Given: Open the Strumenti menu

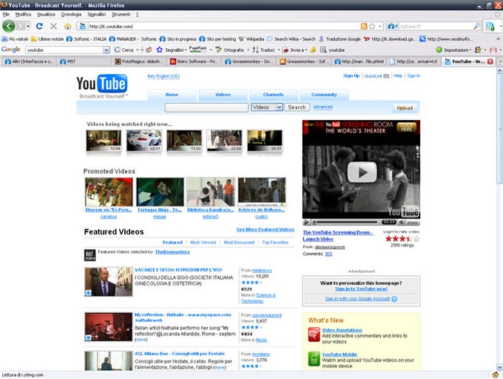Looking at the screenshot, I should coord(121,15).
